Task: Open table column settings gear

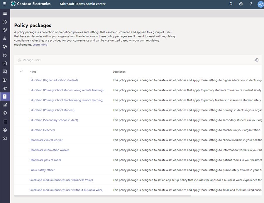Action: click(x=257, y=59)
